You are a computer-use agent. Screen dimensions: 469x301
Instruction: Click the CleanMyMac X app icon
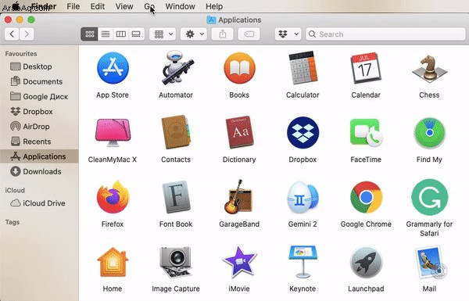(113, 132)
